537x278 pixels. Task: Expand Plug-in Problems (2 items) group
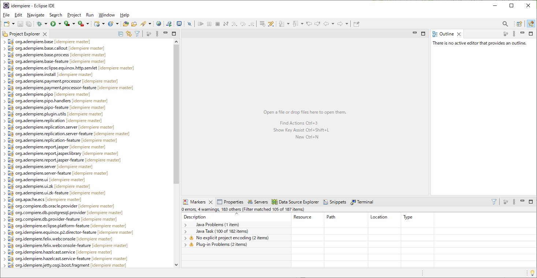tap(186, 245)
